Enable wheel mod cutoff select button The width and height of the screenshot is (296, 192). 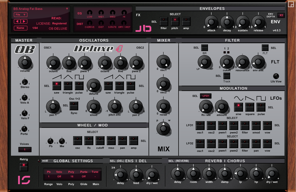[100, 141]
